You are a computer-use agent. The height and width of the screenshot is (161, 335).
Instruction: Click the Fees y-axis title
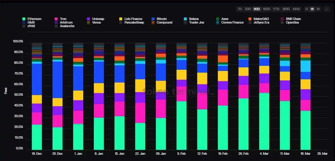point(6,91)
